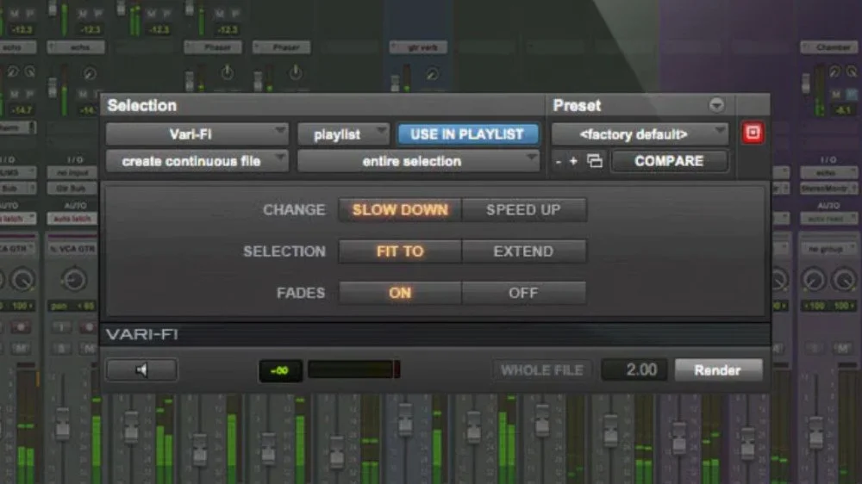Open the playlist selection reference dropdown

tap(343, 134)
